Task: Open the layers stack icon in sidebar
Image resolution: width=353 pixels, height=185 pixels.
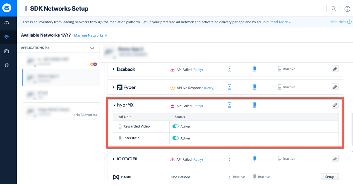Action: (x=7, y=65)
